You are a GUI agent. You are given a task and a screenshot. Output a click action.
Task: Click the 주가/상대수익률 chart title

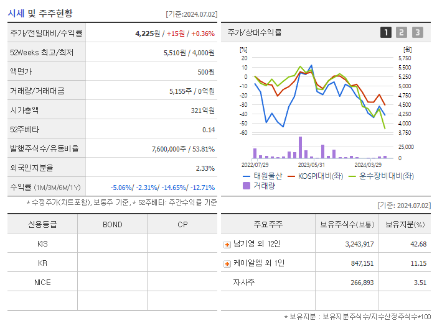[255, 32]
